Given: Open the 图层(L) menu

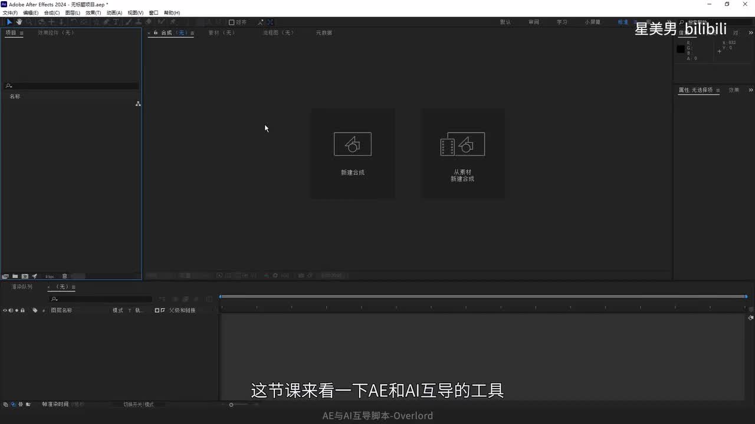Looking at the screenshot, I should [x=73, y=12].
